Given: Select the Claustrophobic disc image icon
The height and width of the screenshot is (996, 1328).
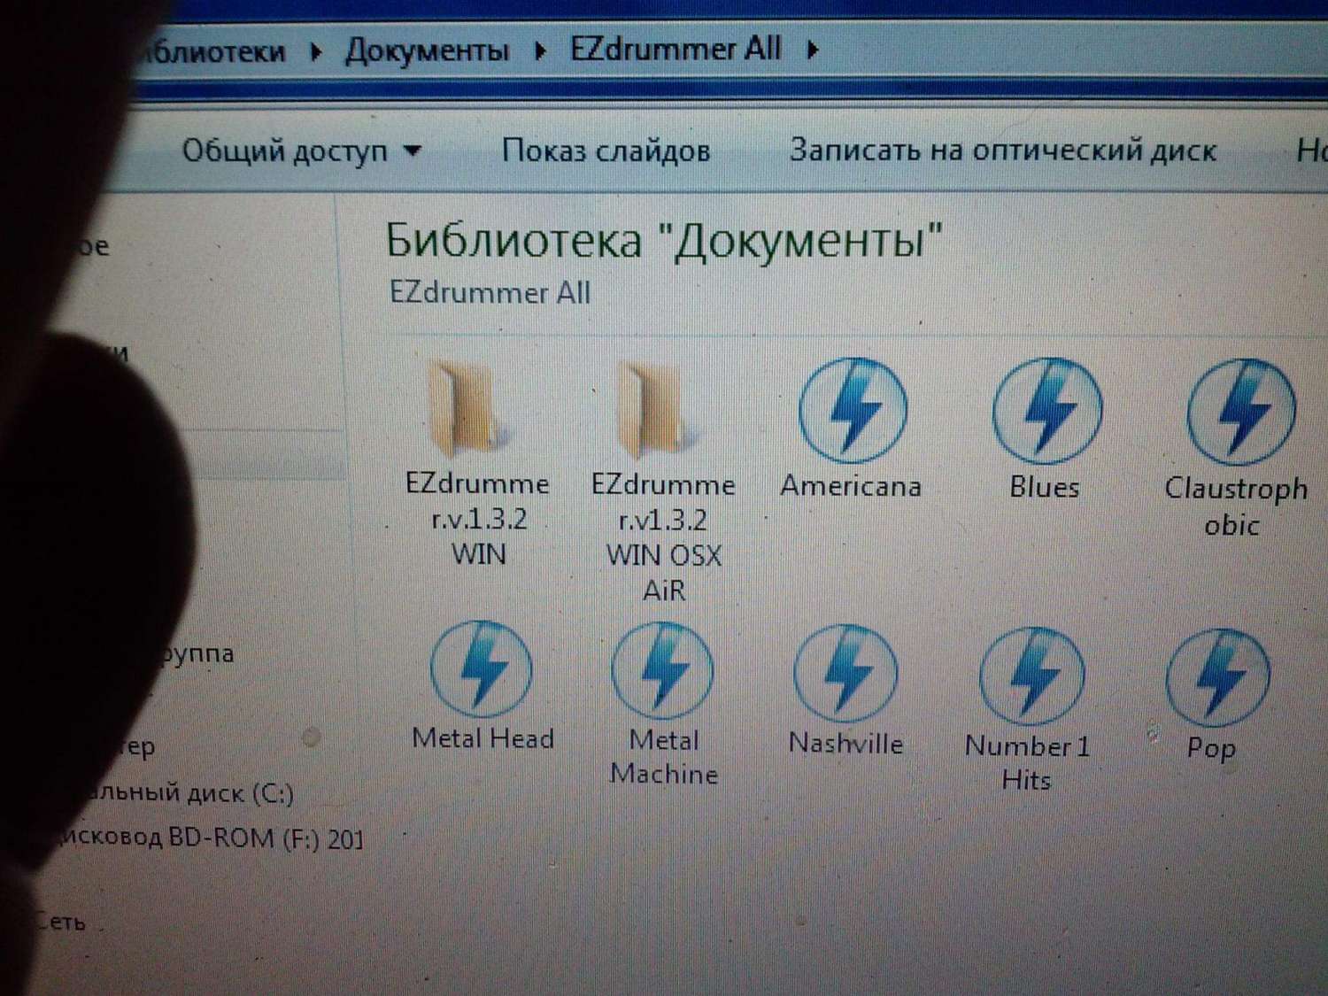Looking at the screenshot, I should pos(1241,412).
